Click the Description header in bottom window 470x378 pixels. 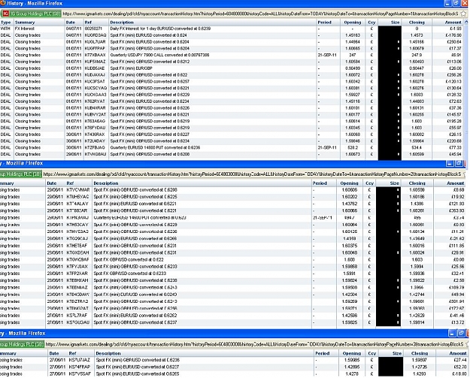click(x=108, y=353)
